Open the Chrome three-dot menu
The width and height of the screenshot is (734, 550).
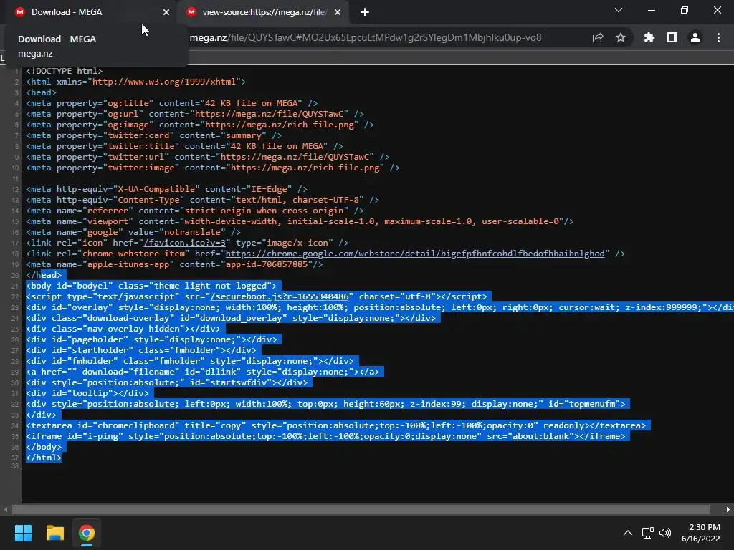click(718, 38)
